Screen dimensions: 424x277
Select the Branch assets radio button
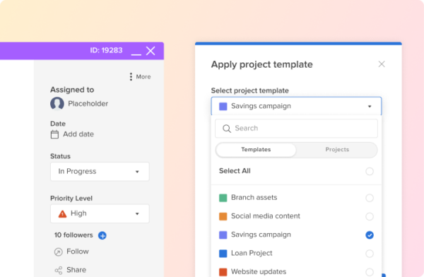370,198
